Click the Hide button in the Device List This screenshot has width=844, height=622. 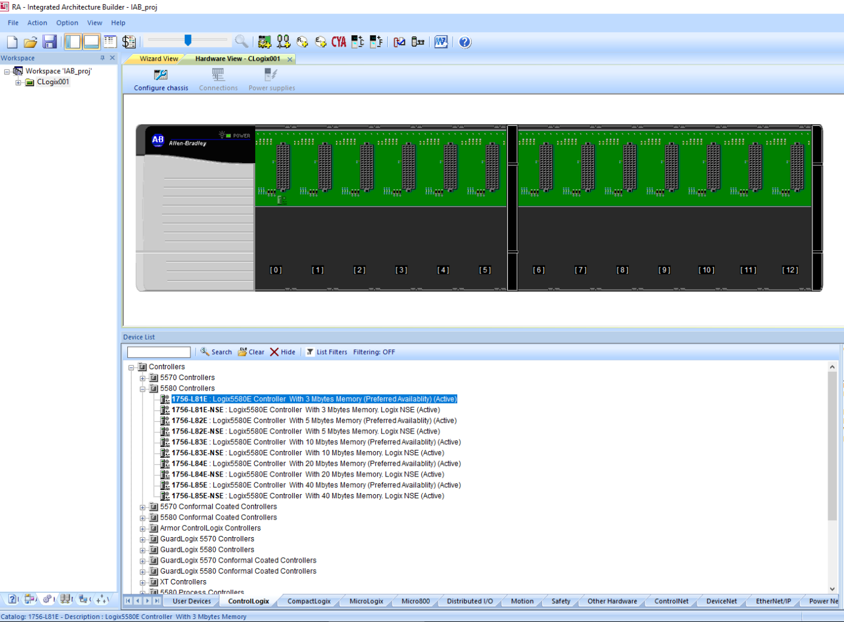[x=283, y=352]
